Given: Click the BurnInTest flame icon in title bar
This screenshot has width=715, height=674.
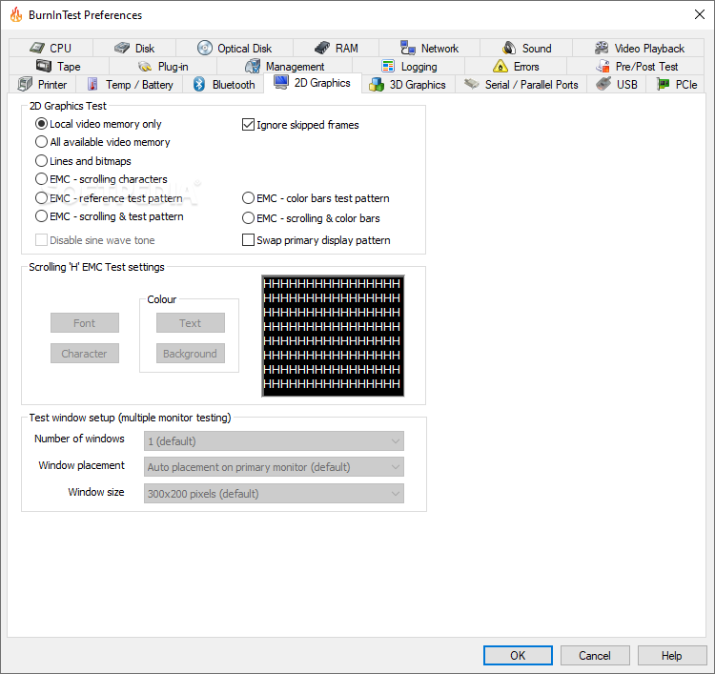Looking at the screenshot, I should click(x=16, y=14).
